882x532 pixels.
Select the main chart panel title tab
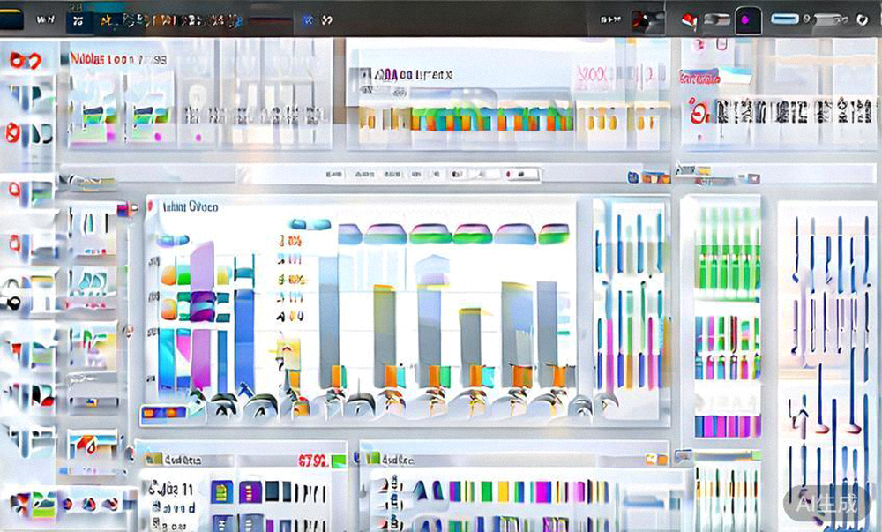tap(190, 208)
